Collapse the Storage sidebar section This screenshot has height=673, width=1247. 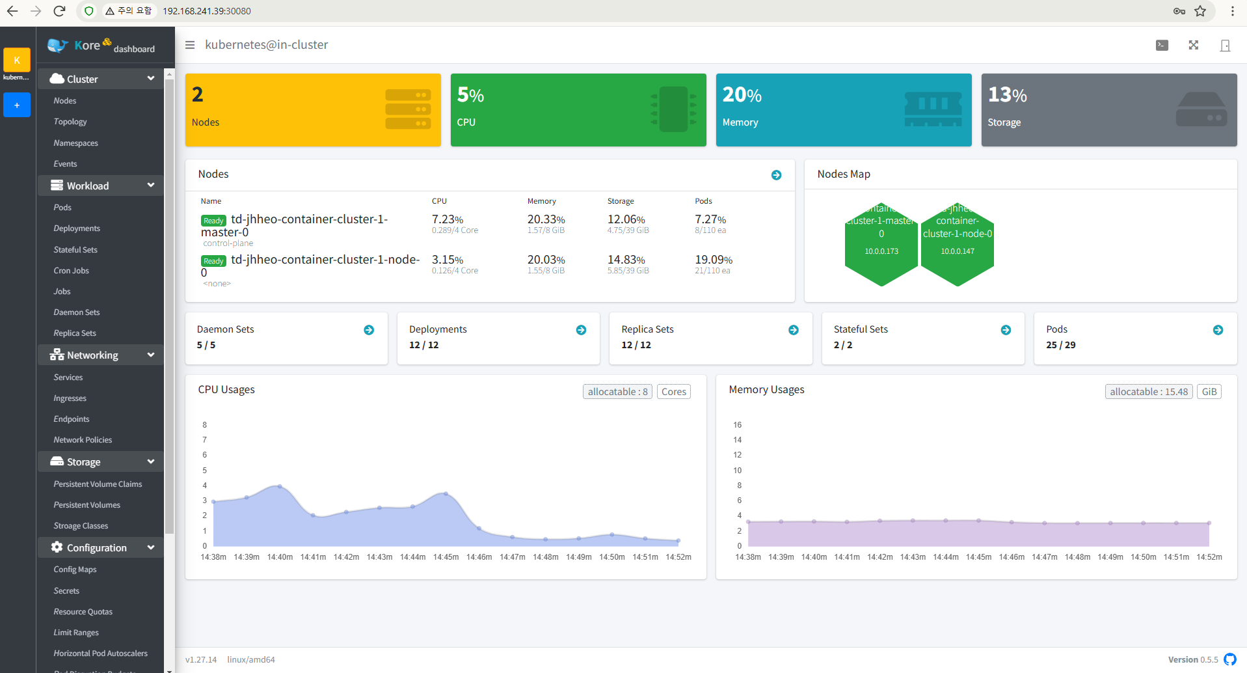point(151,461)
